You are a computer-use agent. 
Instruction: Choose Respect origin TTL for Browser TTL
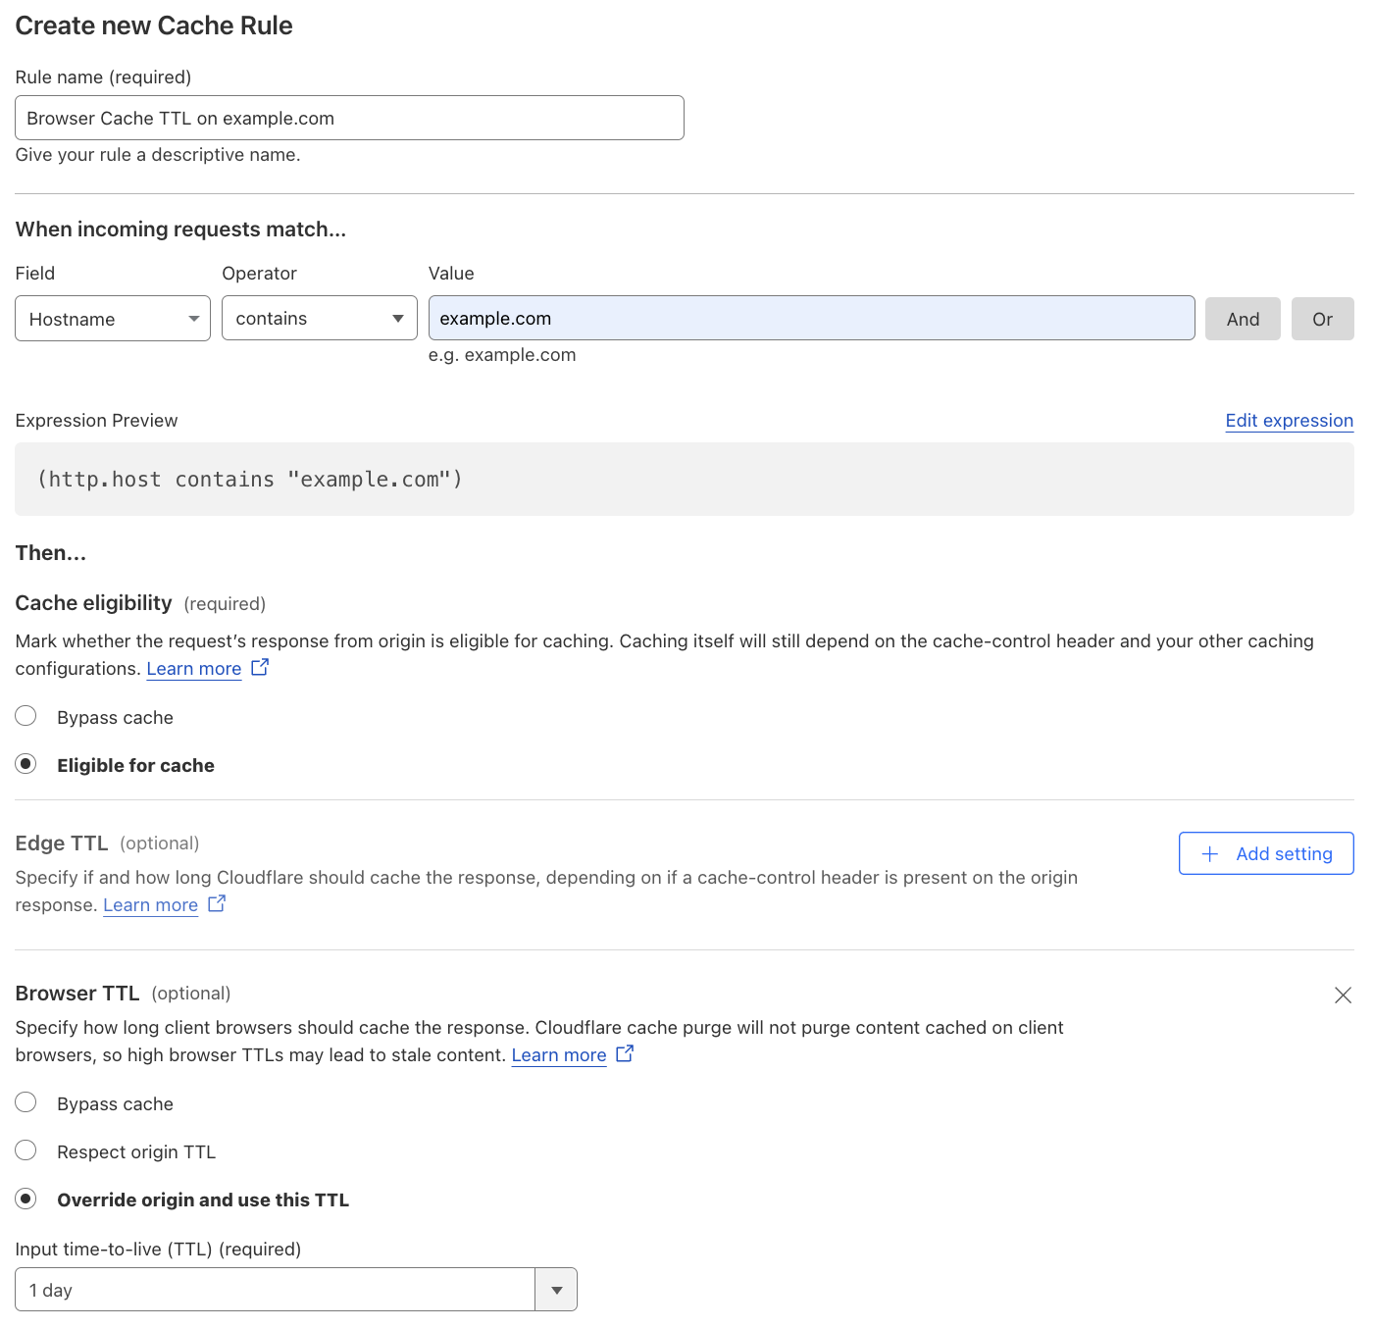(x=25, y=1149)
